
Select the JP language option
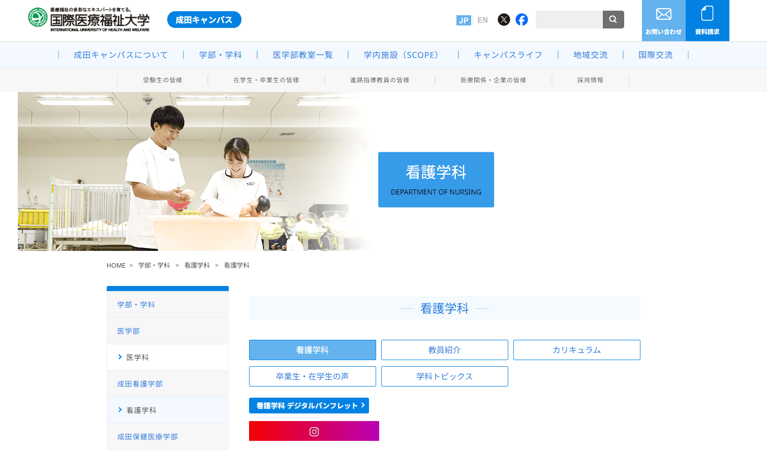[x=464, y=20]
